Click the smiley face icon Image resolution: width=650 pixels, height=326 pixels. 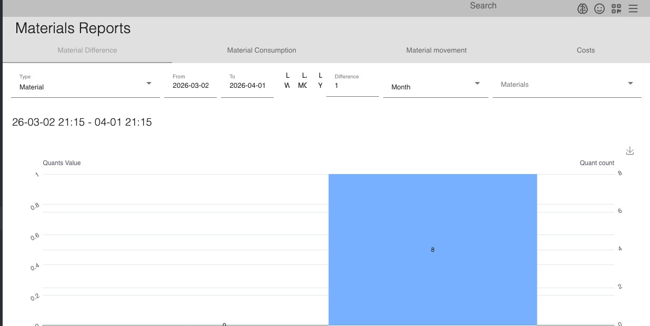(599, 9)
